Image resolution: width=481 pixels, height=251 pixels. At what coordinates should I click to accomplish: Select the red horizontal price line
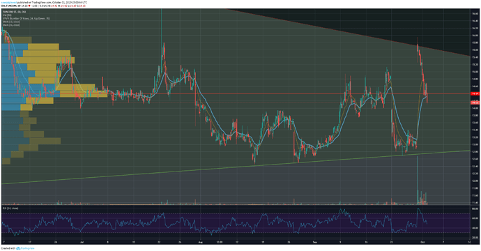pos(236,93)
